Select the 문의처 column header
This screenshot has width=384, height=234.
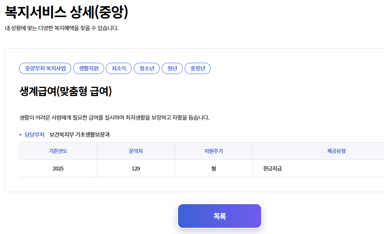pyautogui.click(x=135, y=151)
